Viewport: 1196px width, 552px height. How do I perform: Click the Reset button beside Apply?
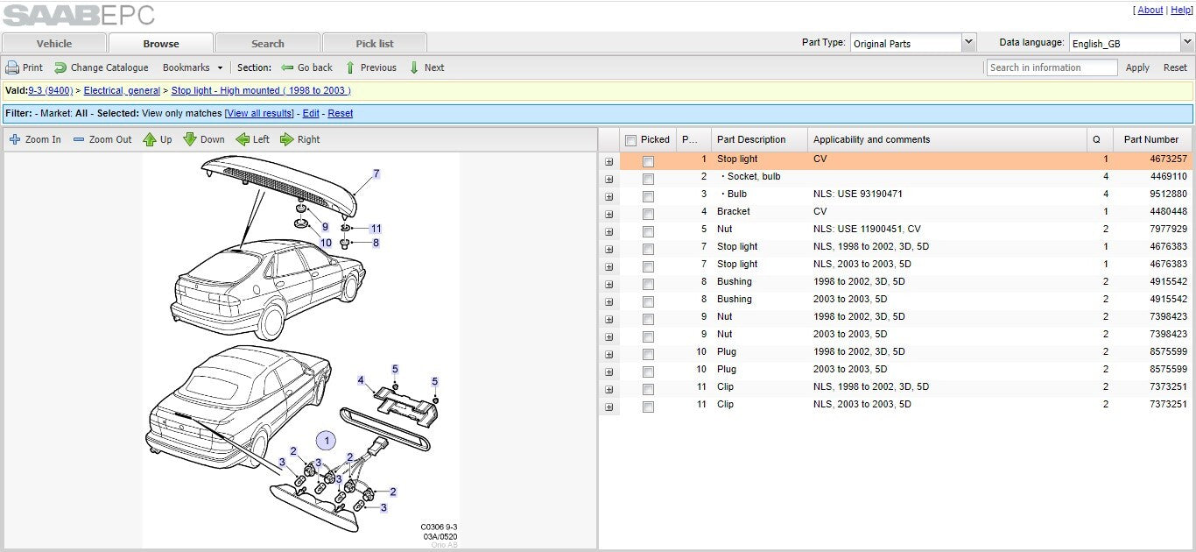pyautogui.click(x=1175, y=67)
